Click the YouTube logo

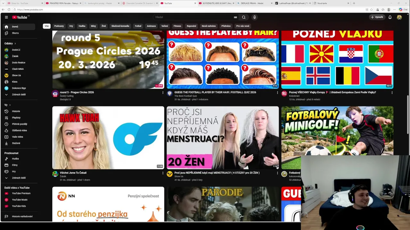pyautogui.click(x=20, y=17)
